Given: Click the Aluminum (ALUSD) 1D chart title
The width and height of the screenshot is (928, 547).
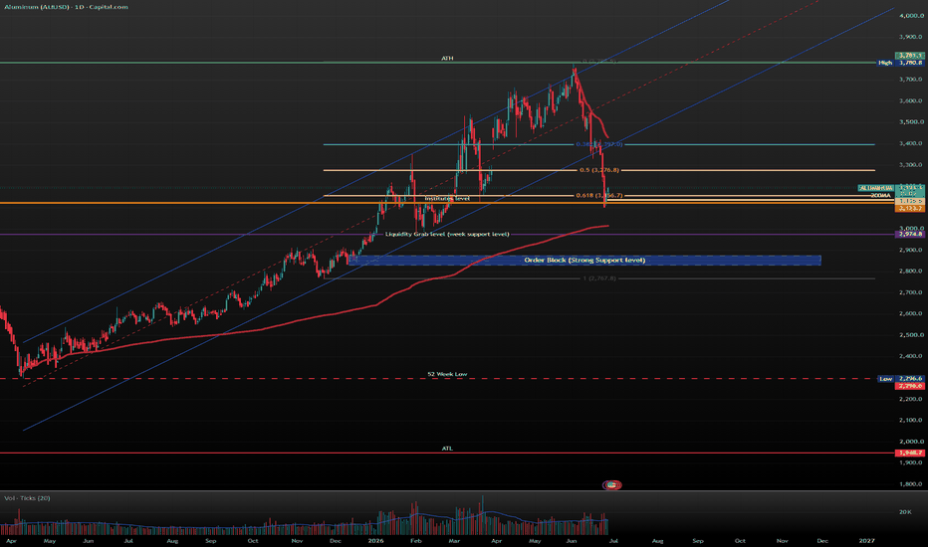Looking at the screenshot, I should pyautogui.click(x=66, y=7).
